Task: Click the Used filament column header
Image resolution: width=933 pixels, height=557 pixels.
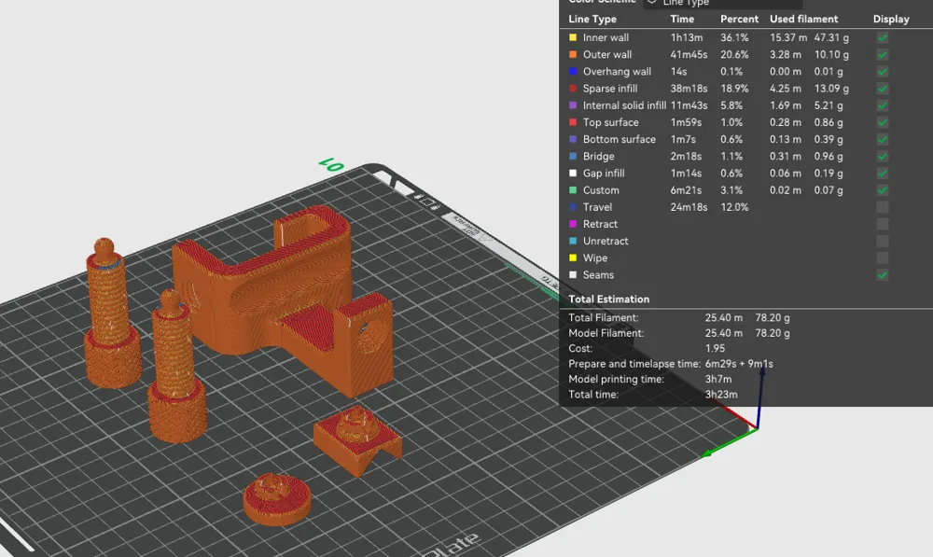Action: (x=803, y=19)
